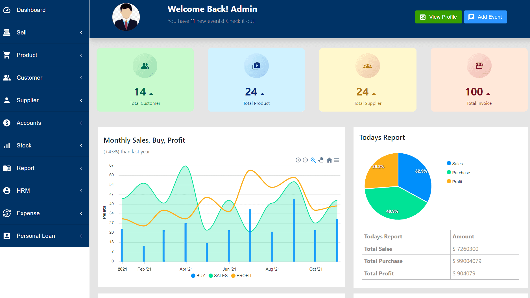Activate the hand panning tool on the chart
This screenshot has width=530, height=298.
tap(321, 160)
